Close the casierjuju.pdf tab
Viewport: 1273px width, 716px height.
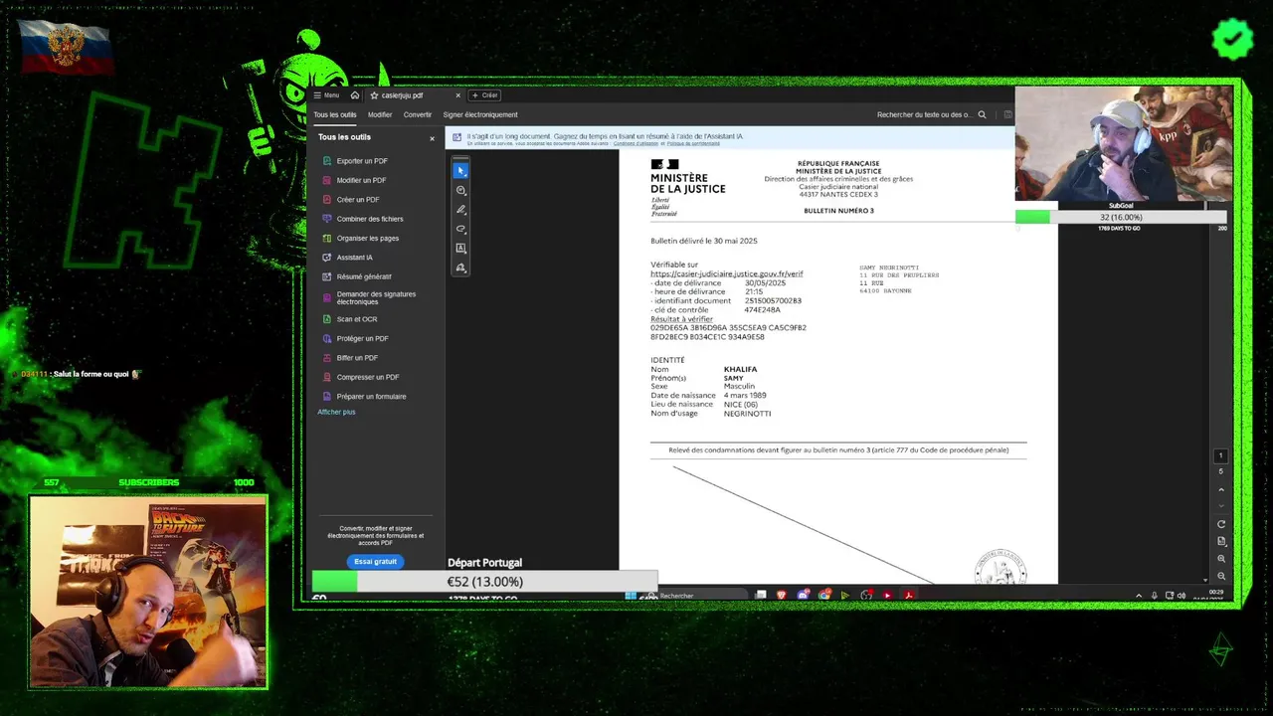coord(458,95)
